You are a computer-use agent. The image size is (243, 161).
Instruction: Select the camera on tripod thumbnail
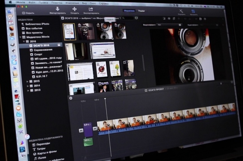pyautogui.click(x=86, y=32)
